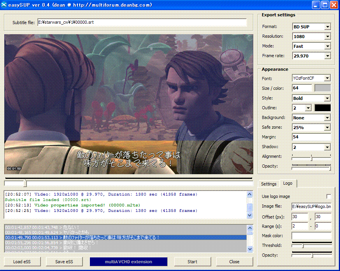Click the easySUP title bar app icon

tap(4, 5)
